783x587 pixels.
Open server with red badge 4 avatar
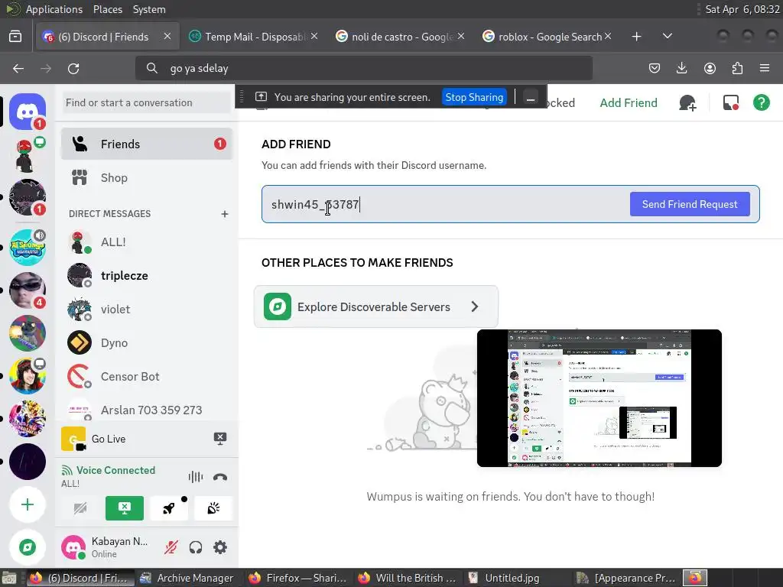point(28,290)
